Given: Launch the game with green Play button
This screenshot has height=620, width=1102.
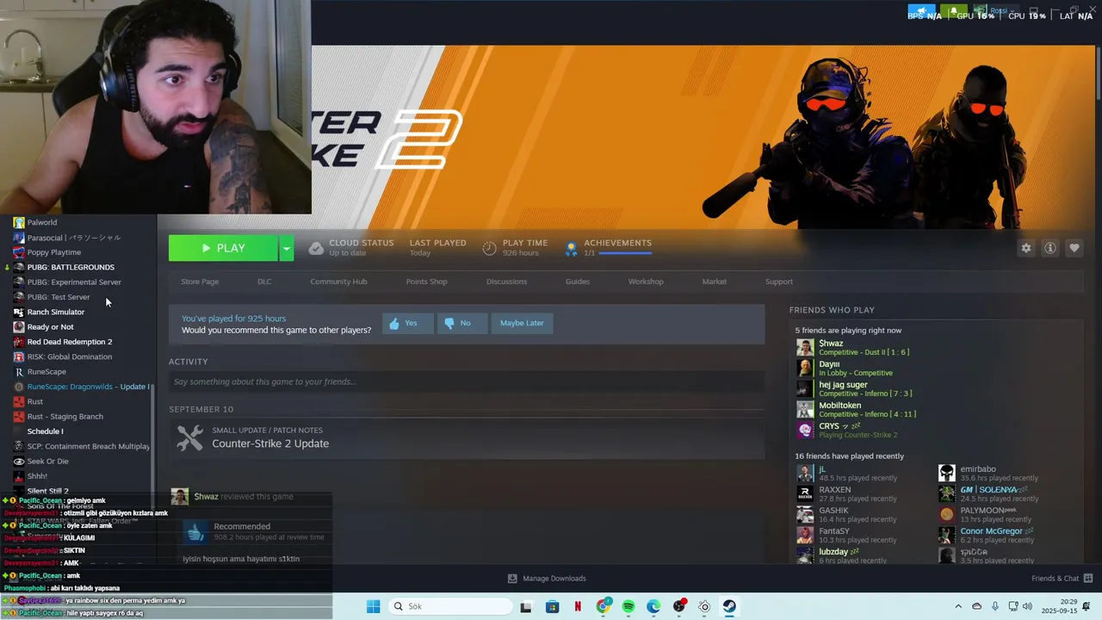Looking at the screenshot, I should (223, 248).
